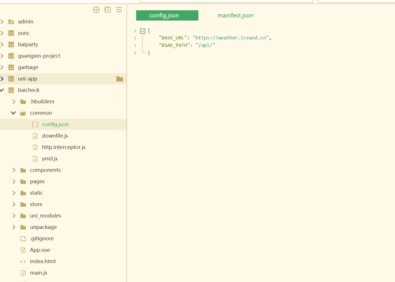
Task: Click the folder icon on uni-app row
Action: [120, 79]
